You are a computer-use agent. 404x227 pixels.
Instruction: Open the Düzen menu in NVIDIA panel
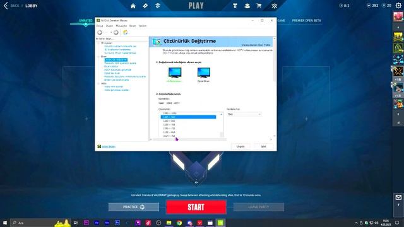(109, 26)
